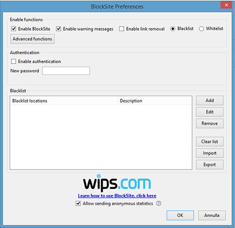Cancel with the Annulla button
The height and width of the screenshot is (228, 235).
pyautogui.click(x=212, y=215)
